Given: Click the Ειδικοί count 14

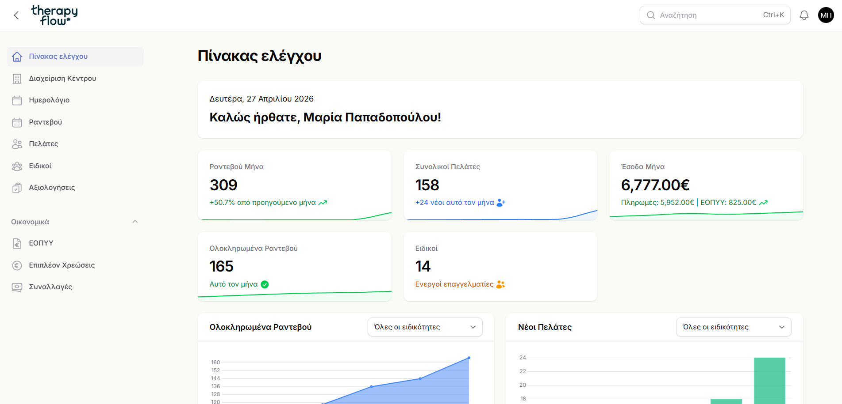Looking at the screenshot, I should click(x=423, y=267).
